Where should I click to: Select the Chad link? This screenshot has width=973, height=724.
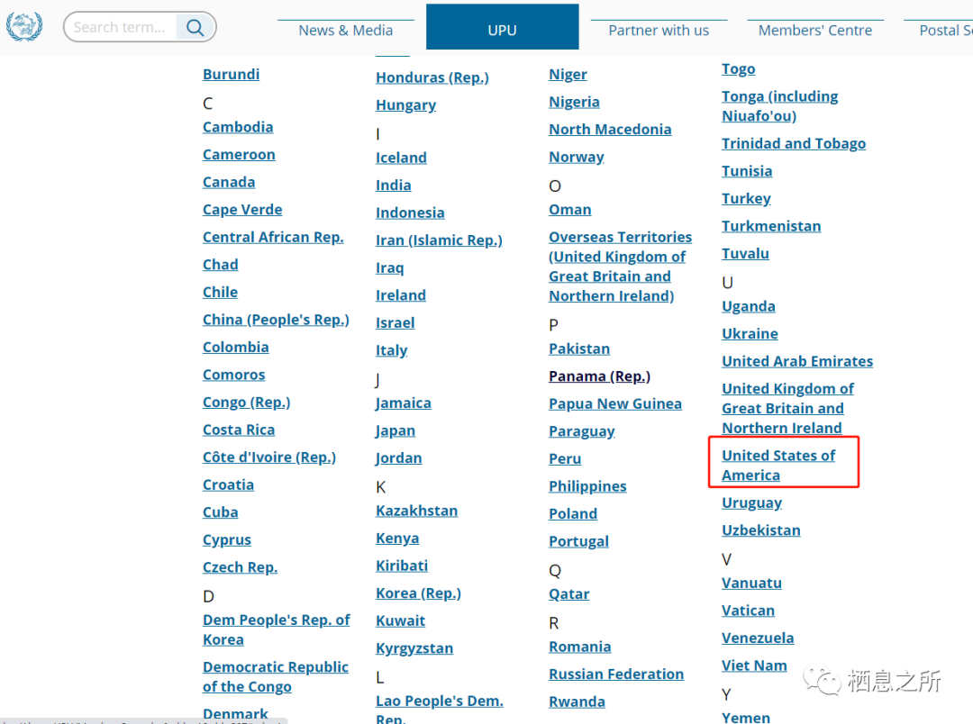point(221,265)
